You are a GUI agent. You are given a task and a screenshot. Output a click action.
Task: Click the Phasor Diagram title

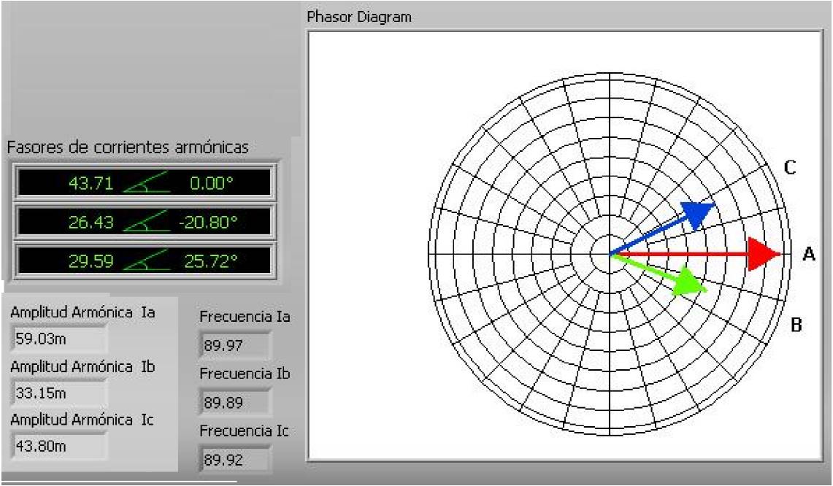click(x=359, y=17)
